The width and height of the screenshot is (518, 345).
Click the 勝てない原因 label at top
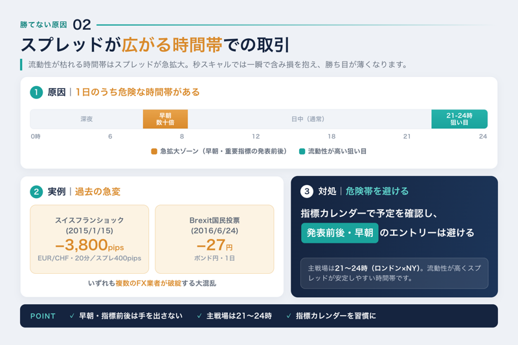click(x=43, y=25)
